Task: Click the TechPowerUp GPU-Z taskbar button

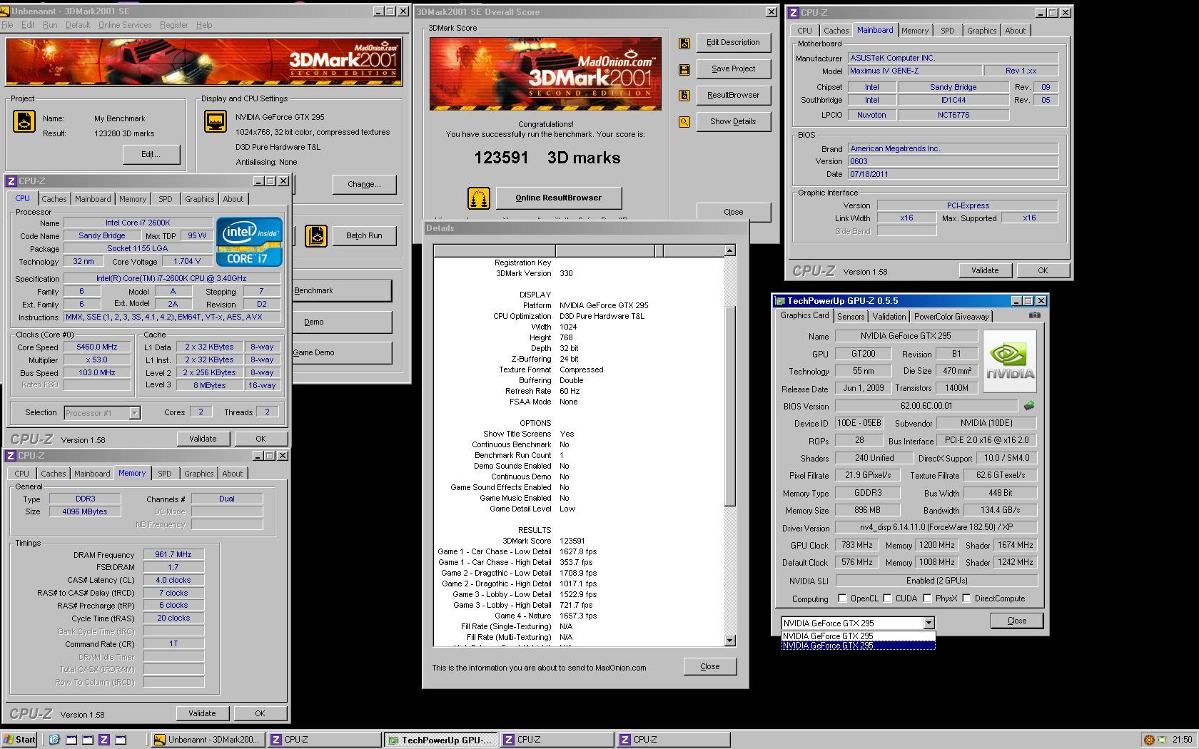Action: (440, 740)
